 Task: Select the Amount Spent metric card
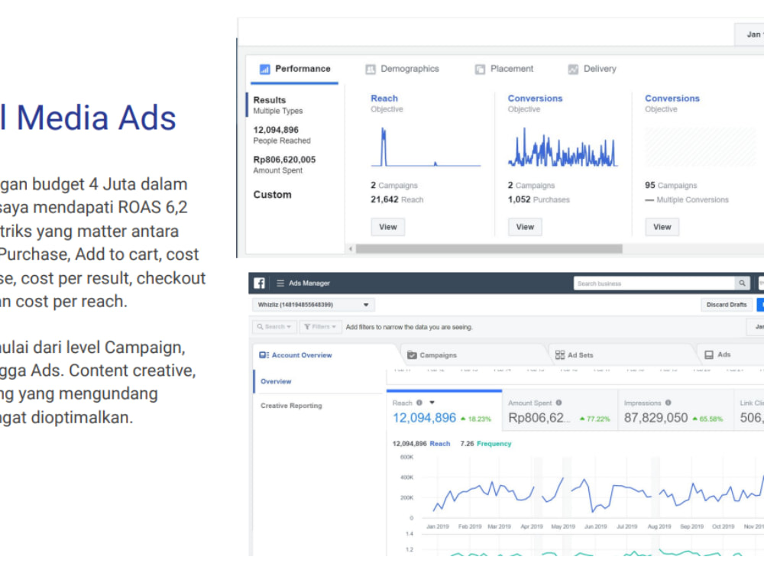tap(560, 411)
